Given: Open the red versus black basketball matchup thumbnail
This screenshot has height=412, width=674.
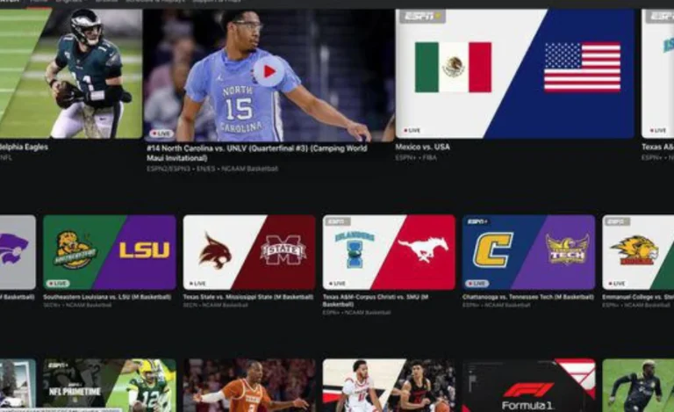Looking at the screenshot, I should (x=389, y=386).
